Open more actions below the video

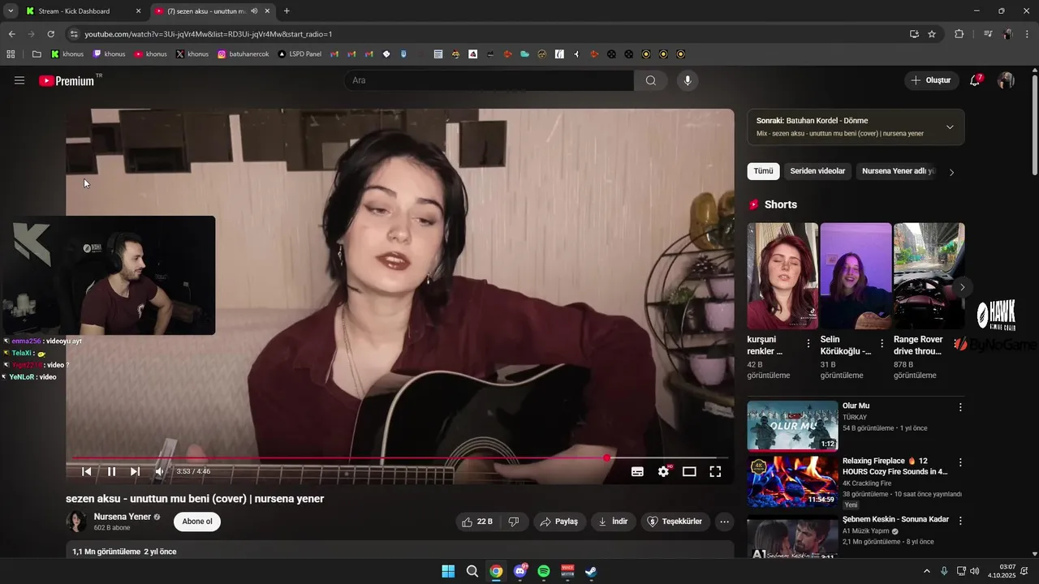point(725,522)
